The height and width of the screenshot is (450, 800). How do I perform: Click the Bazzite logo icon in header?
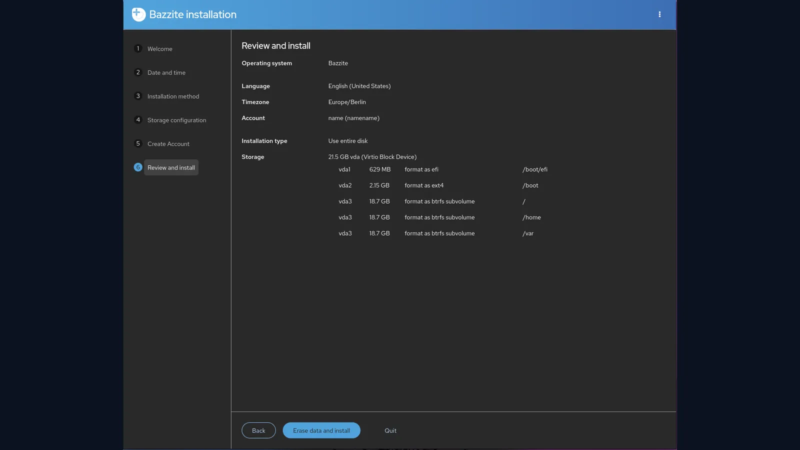(x=138, y=14)
